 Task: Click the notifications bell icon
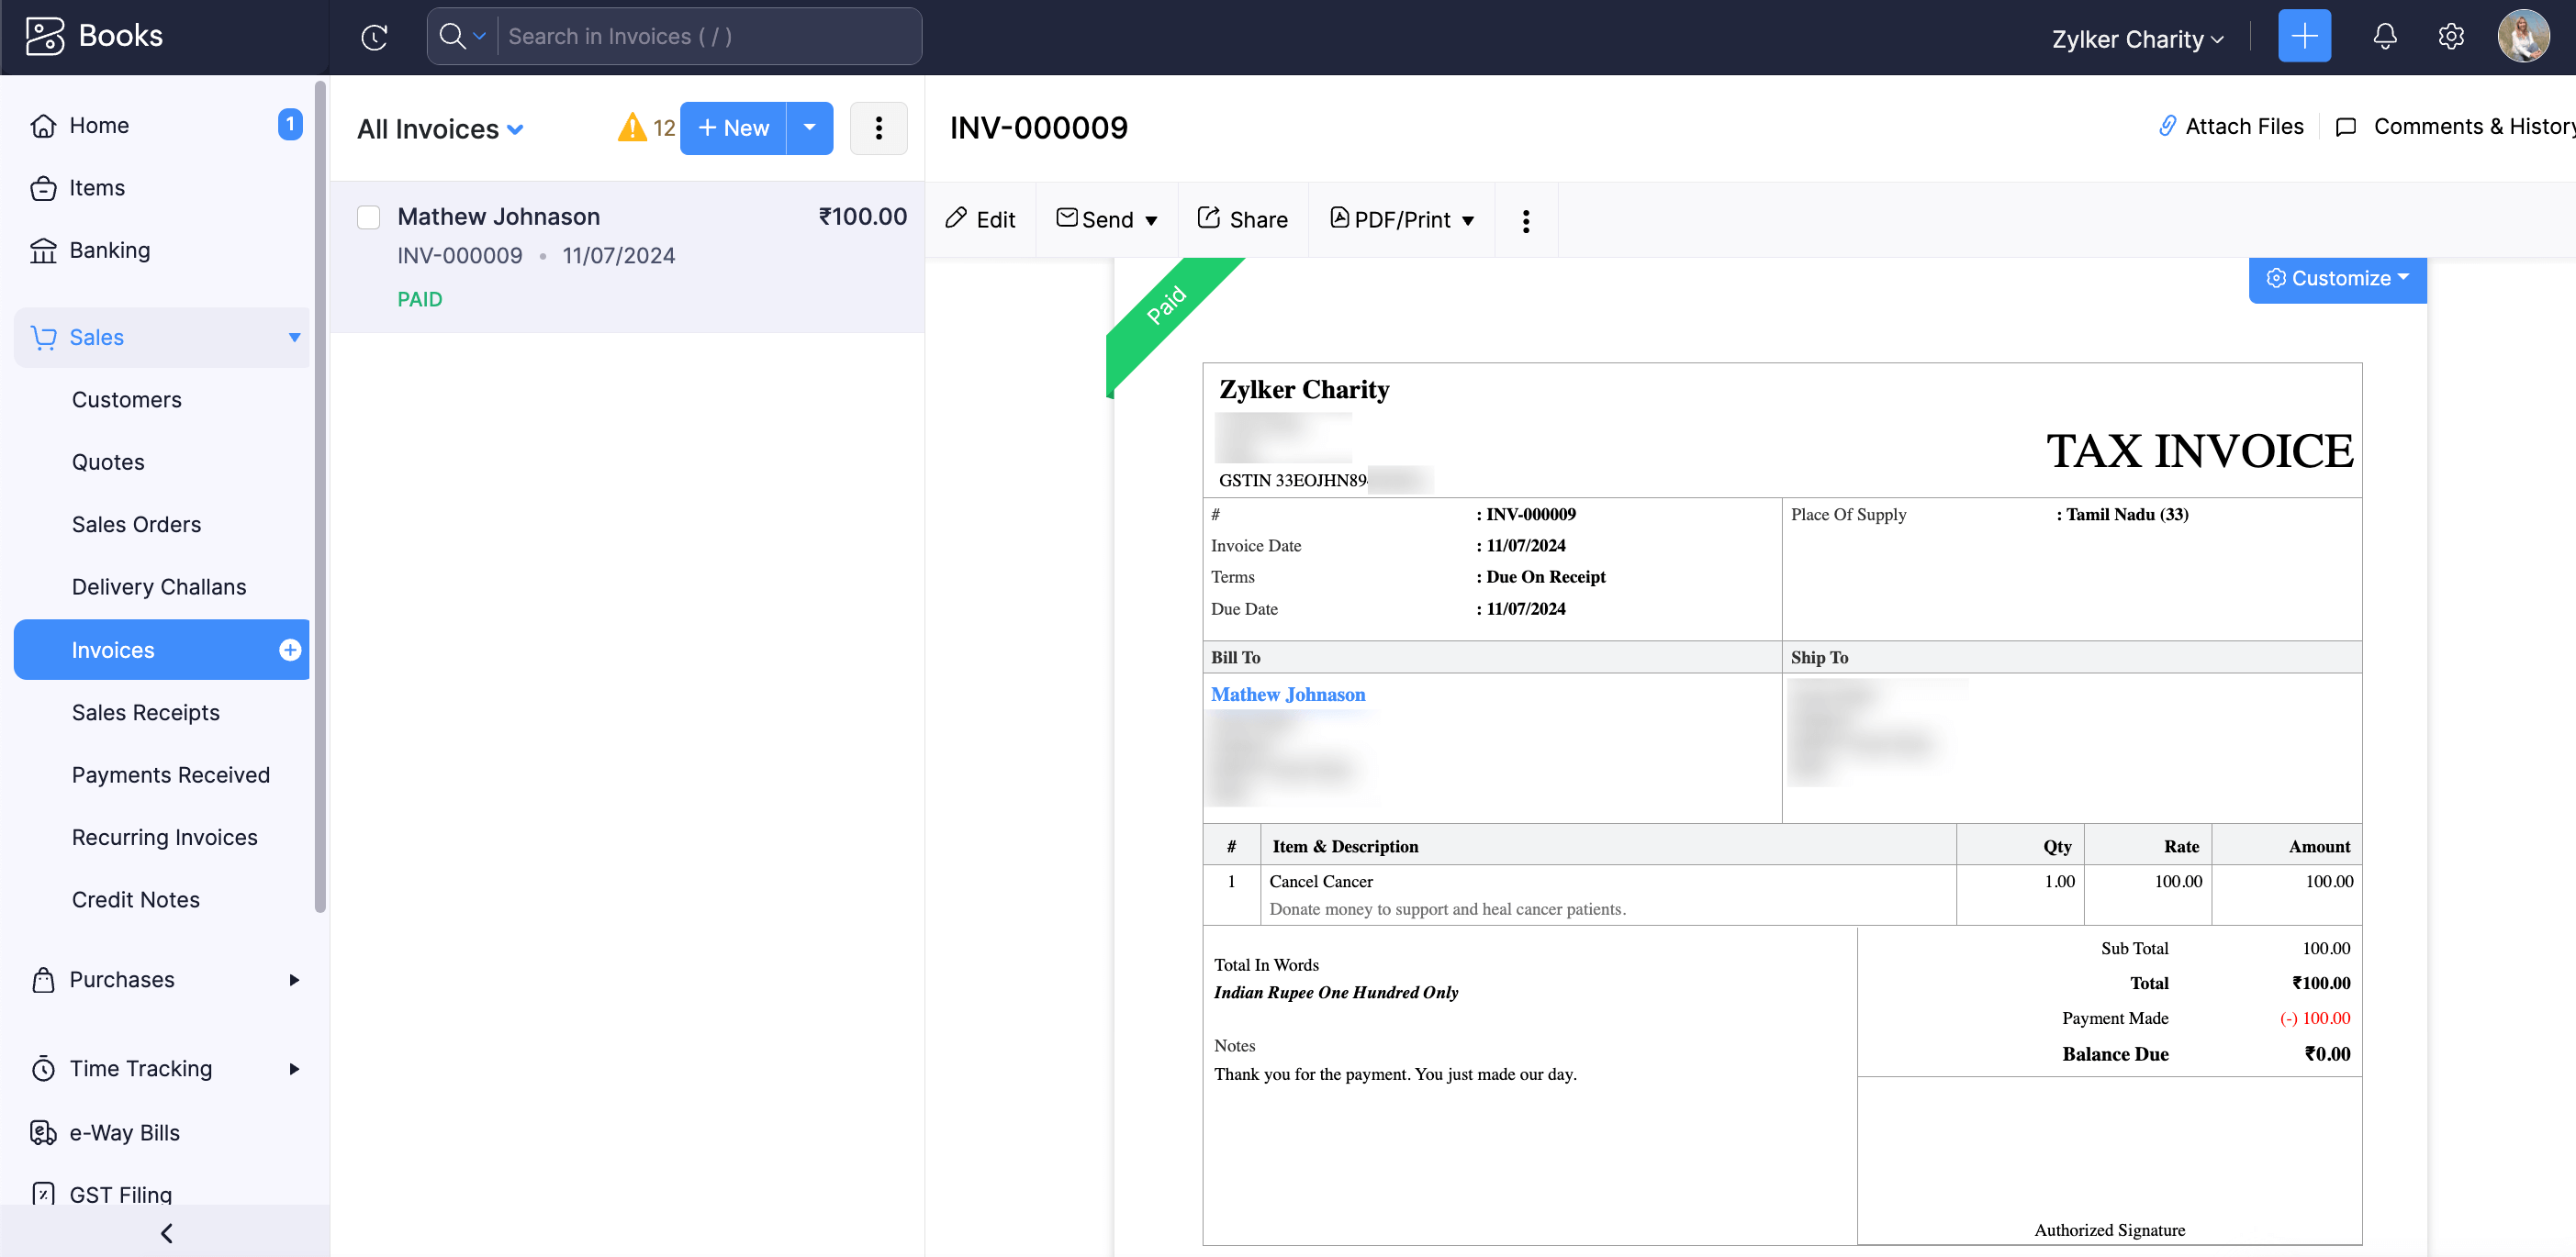pyautogui.click(x=2385, y=38)
